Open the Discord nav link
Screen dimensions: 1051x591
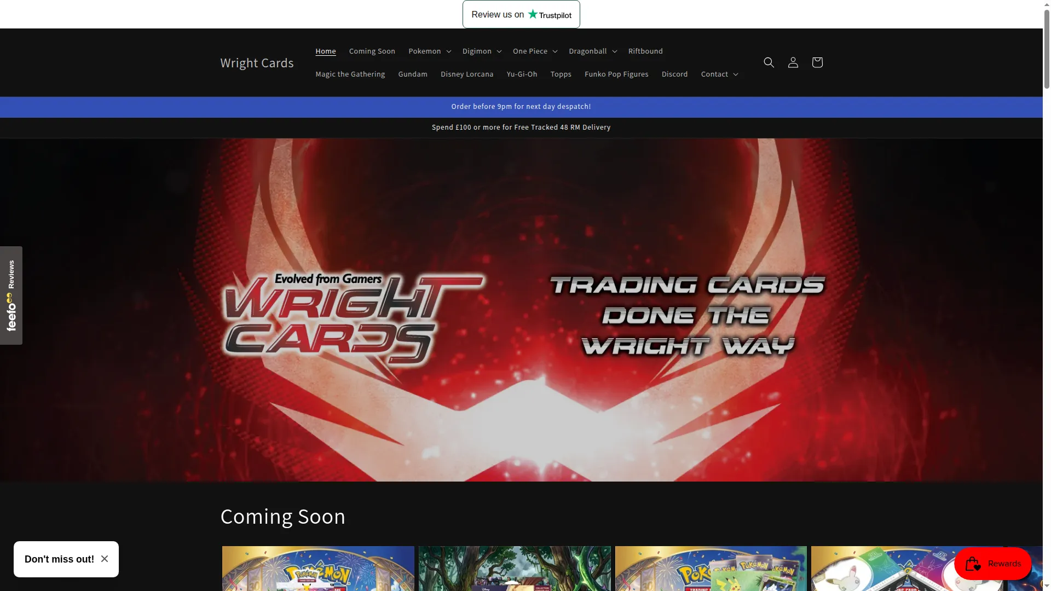tap(674, 74)
